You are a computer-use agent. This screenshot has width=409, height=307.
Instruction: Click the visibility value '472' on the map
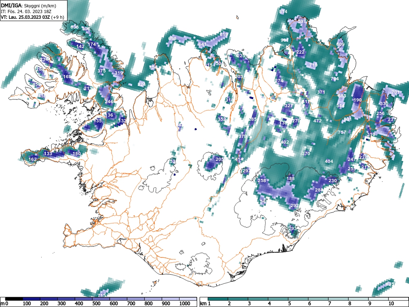317,121
